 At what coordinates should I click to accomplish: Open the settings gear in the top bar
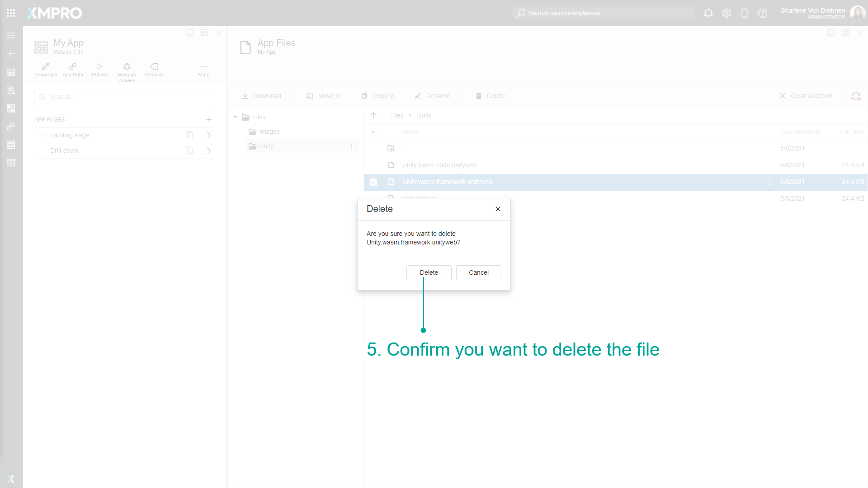(726, 13)
